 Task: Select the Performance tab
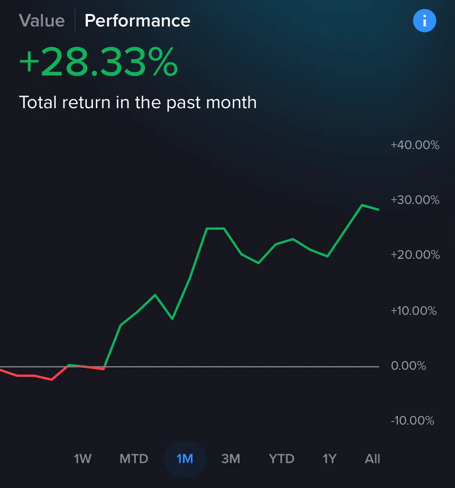tap(138, 21)
